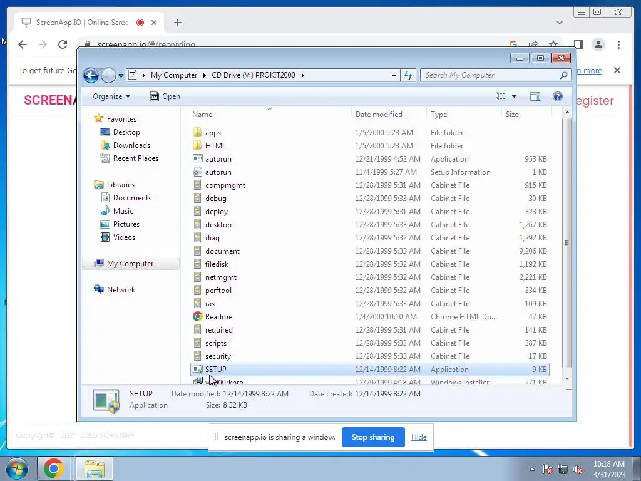641x481 pixels.
Task: Go back in Explorer navigation
Action: [x=91, y=75]
